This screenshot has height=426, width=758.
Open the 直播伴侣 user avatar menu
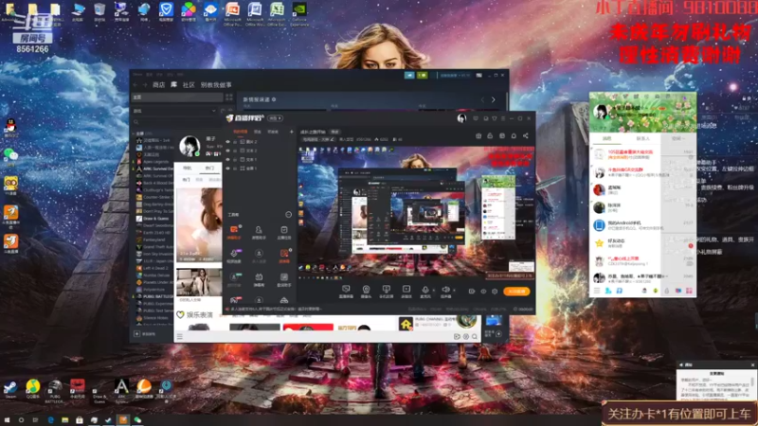click(x=461, y=118)
